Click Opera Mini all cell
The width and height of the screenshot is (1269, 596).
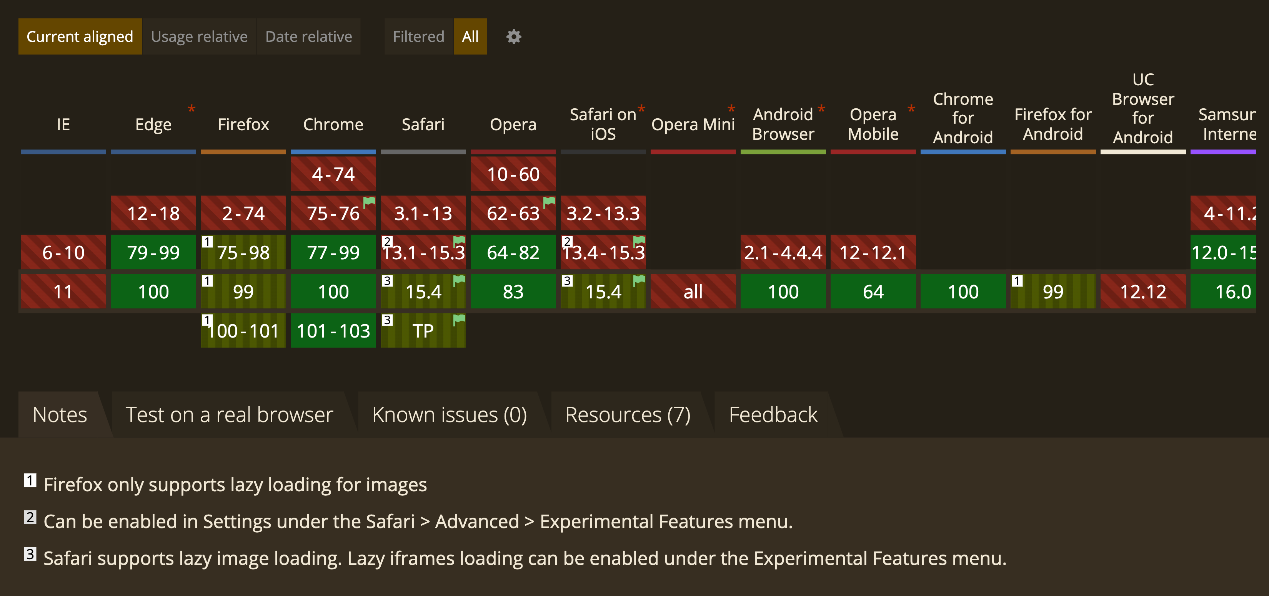(693, 291)
